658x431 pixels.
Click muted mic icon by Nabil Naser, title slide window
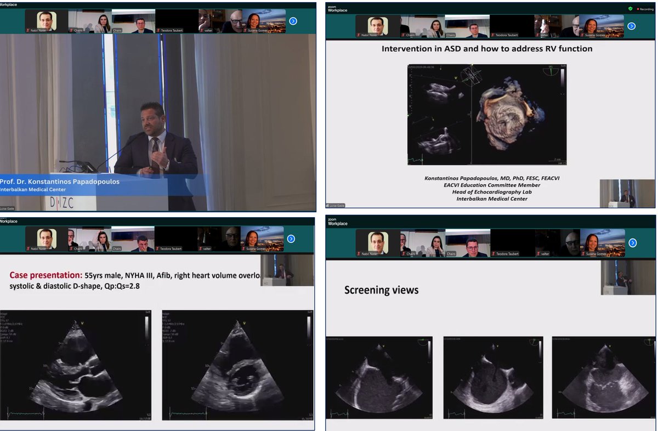358,35
